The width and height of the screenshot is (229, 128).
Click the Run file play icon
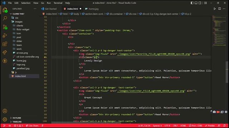click(215, 9)
